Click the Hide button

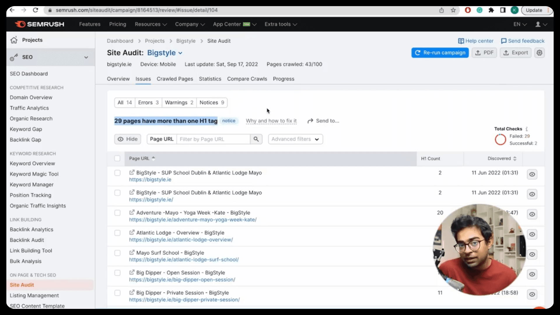pyautogui.click(x=127, y=139)
